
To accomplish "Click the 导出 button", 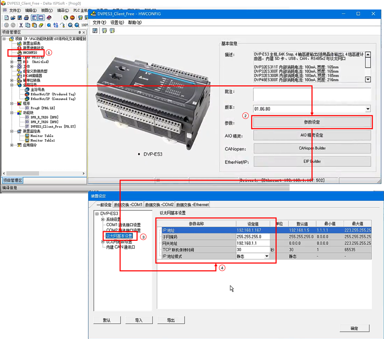I will 171,320.
